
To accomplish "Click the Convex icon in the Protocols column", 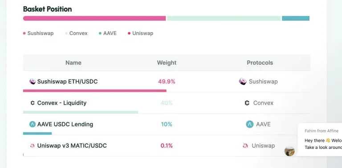I will pos(247,103).
